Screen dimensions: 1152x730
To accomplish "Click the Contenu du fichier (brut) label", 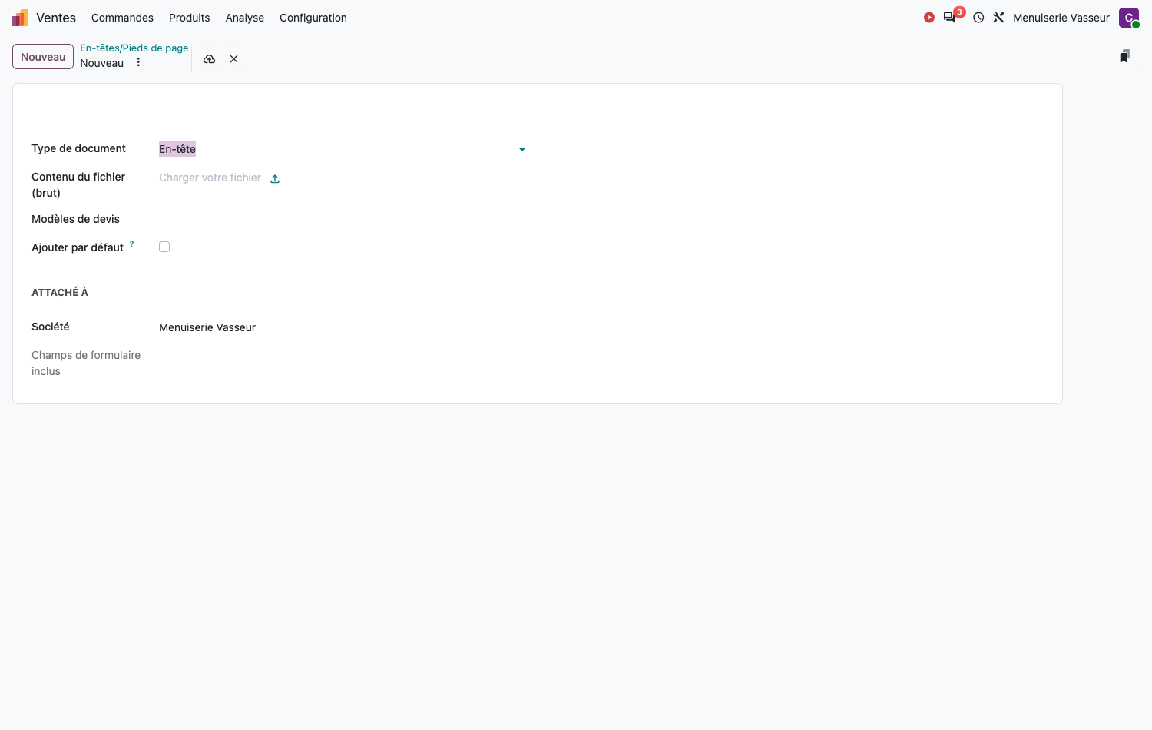I will [x=78, y=184].
